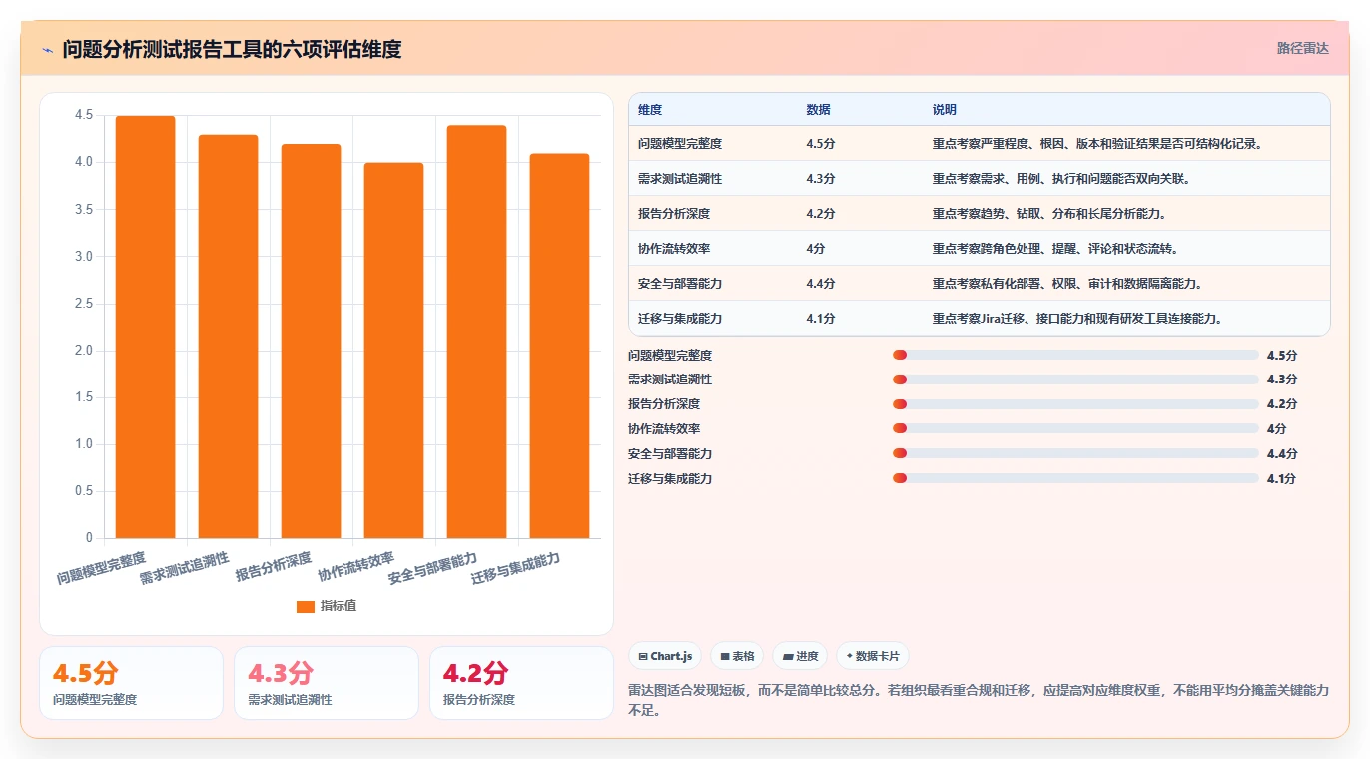Image resolution: width=1370 pixels, height=759 pixels.
Task: Open the 4.5分 问题模型完整度 data card
Action: [131, 683]
